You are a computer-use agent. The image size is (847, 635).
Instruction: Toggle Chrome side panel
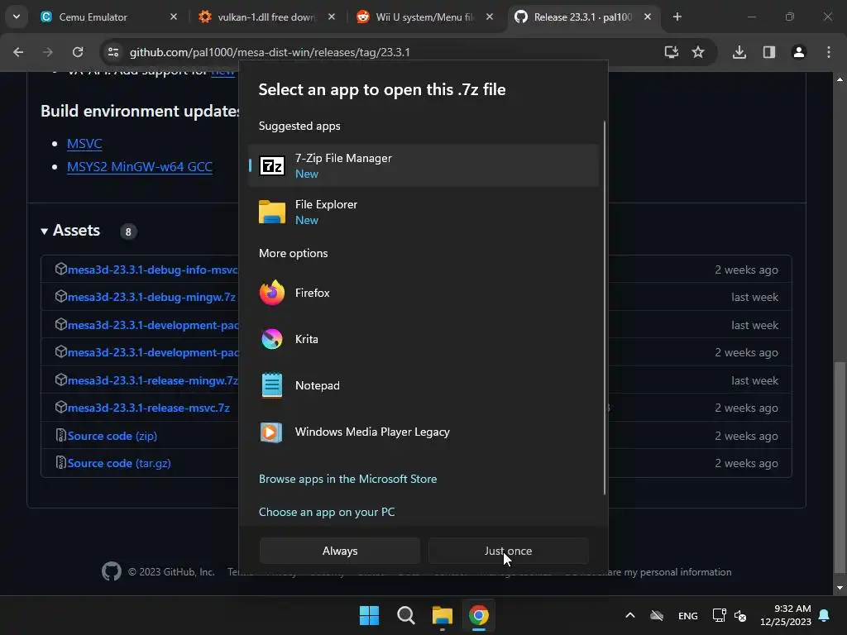point(769,52)
